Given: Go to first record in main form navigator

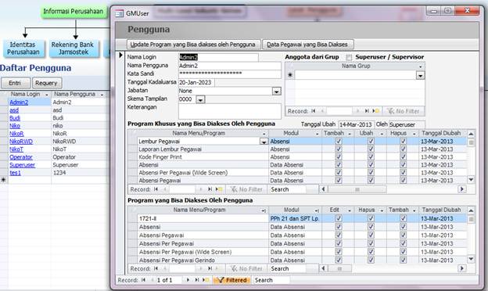Looking at the screenshot, I should point(143,280).
